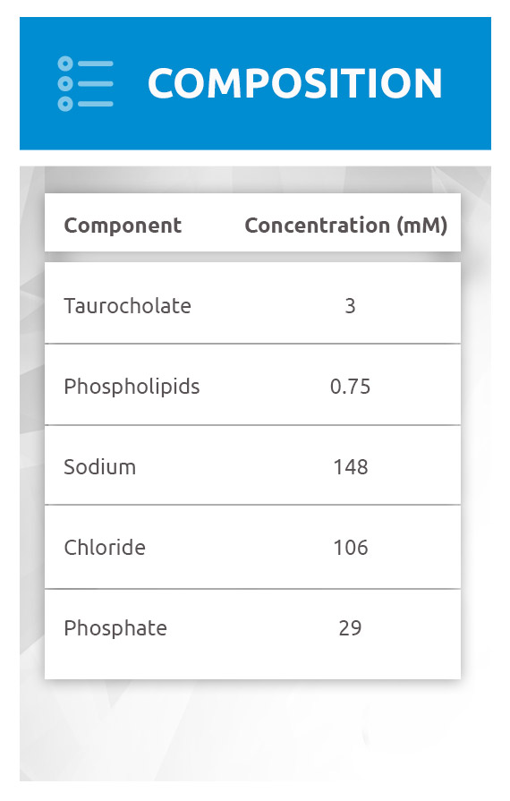Click the Phosphate value 29
510x801 pixels.
[350, 628]
